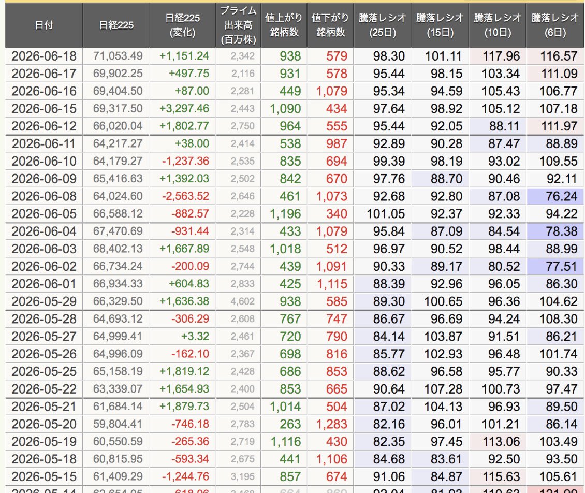The height and width of the screenshot is (493, 585).
Task: Select the Nikkei value 71,053.49
Action: (118, 56)
